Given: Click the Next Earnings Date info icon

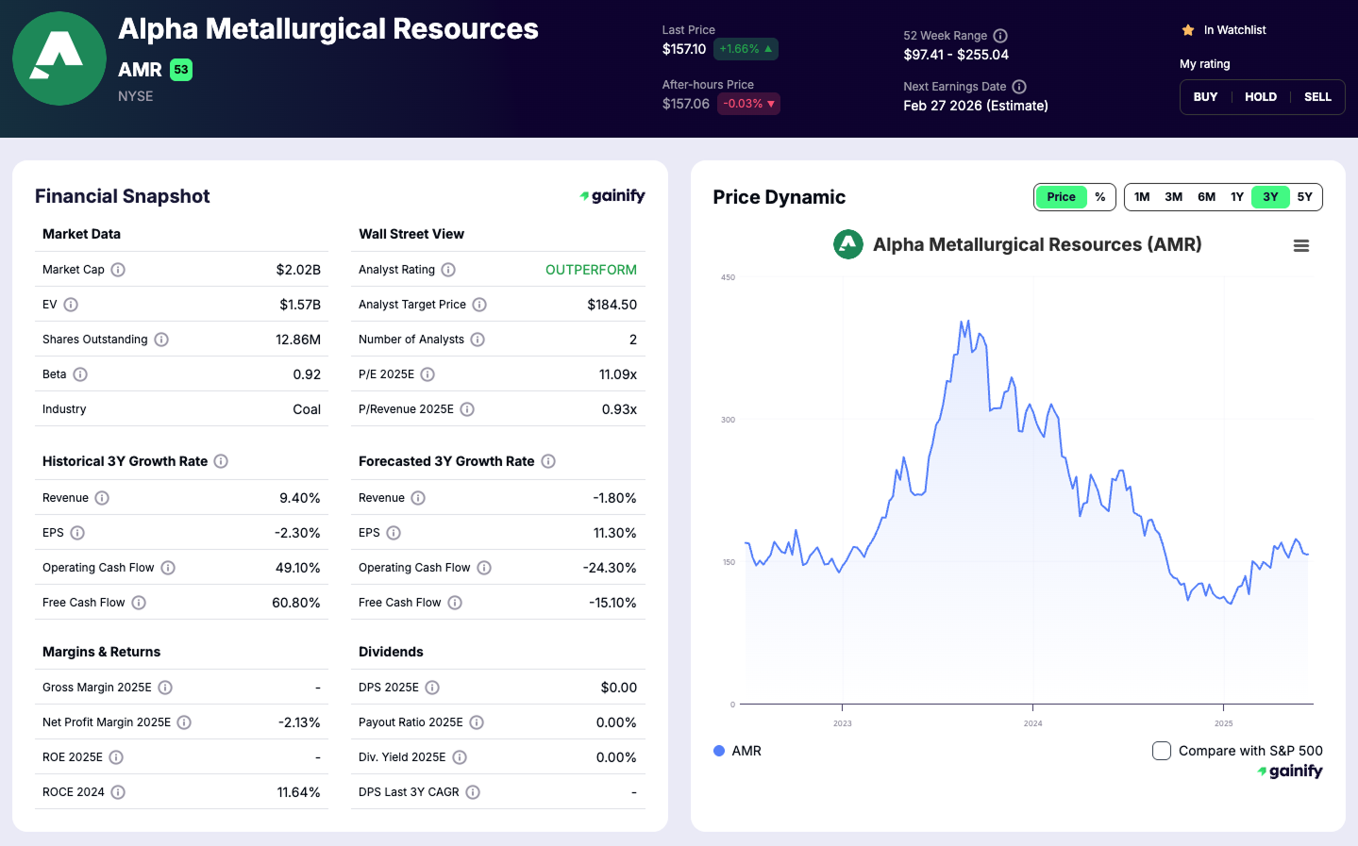Looking at the screenshot, I should coord(1018,86).
